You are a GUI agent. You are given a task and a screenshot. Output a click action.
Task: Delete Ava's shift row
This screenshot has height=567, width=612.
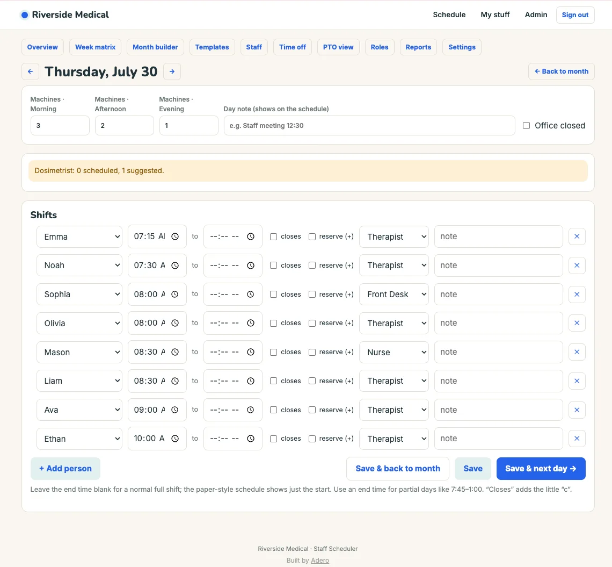coord(577,410)
